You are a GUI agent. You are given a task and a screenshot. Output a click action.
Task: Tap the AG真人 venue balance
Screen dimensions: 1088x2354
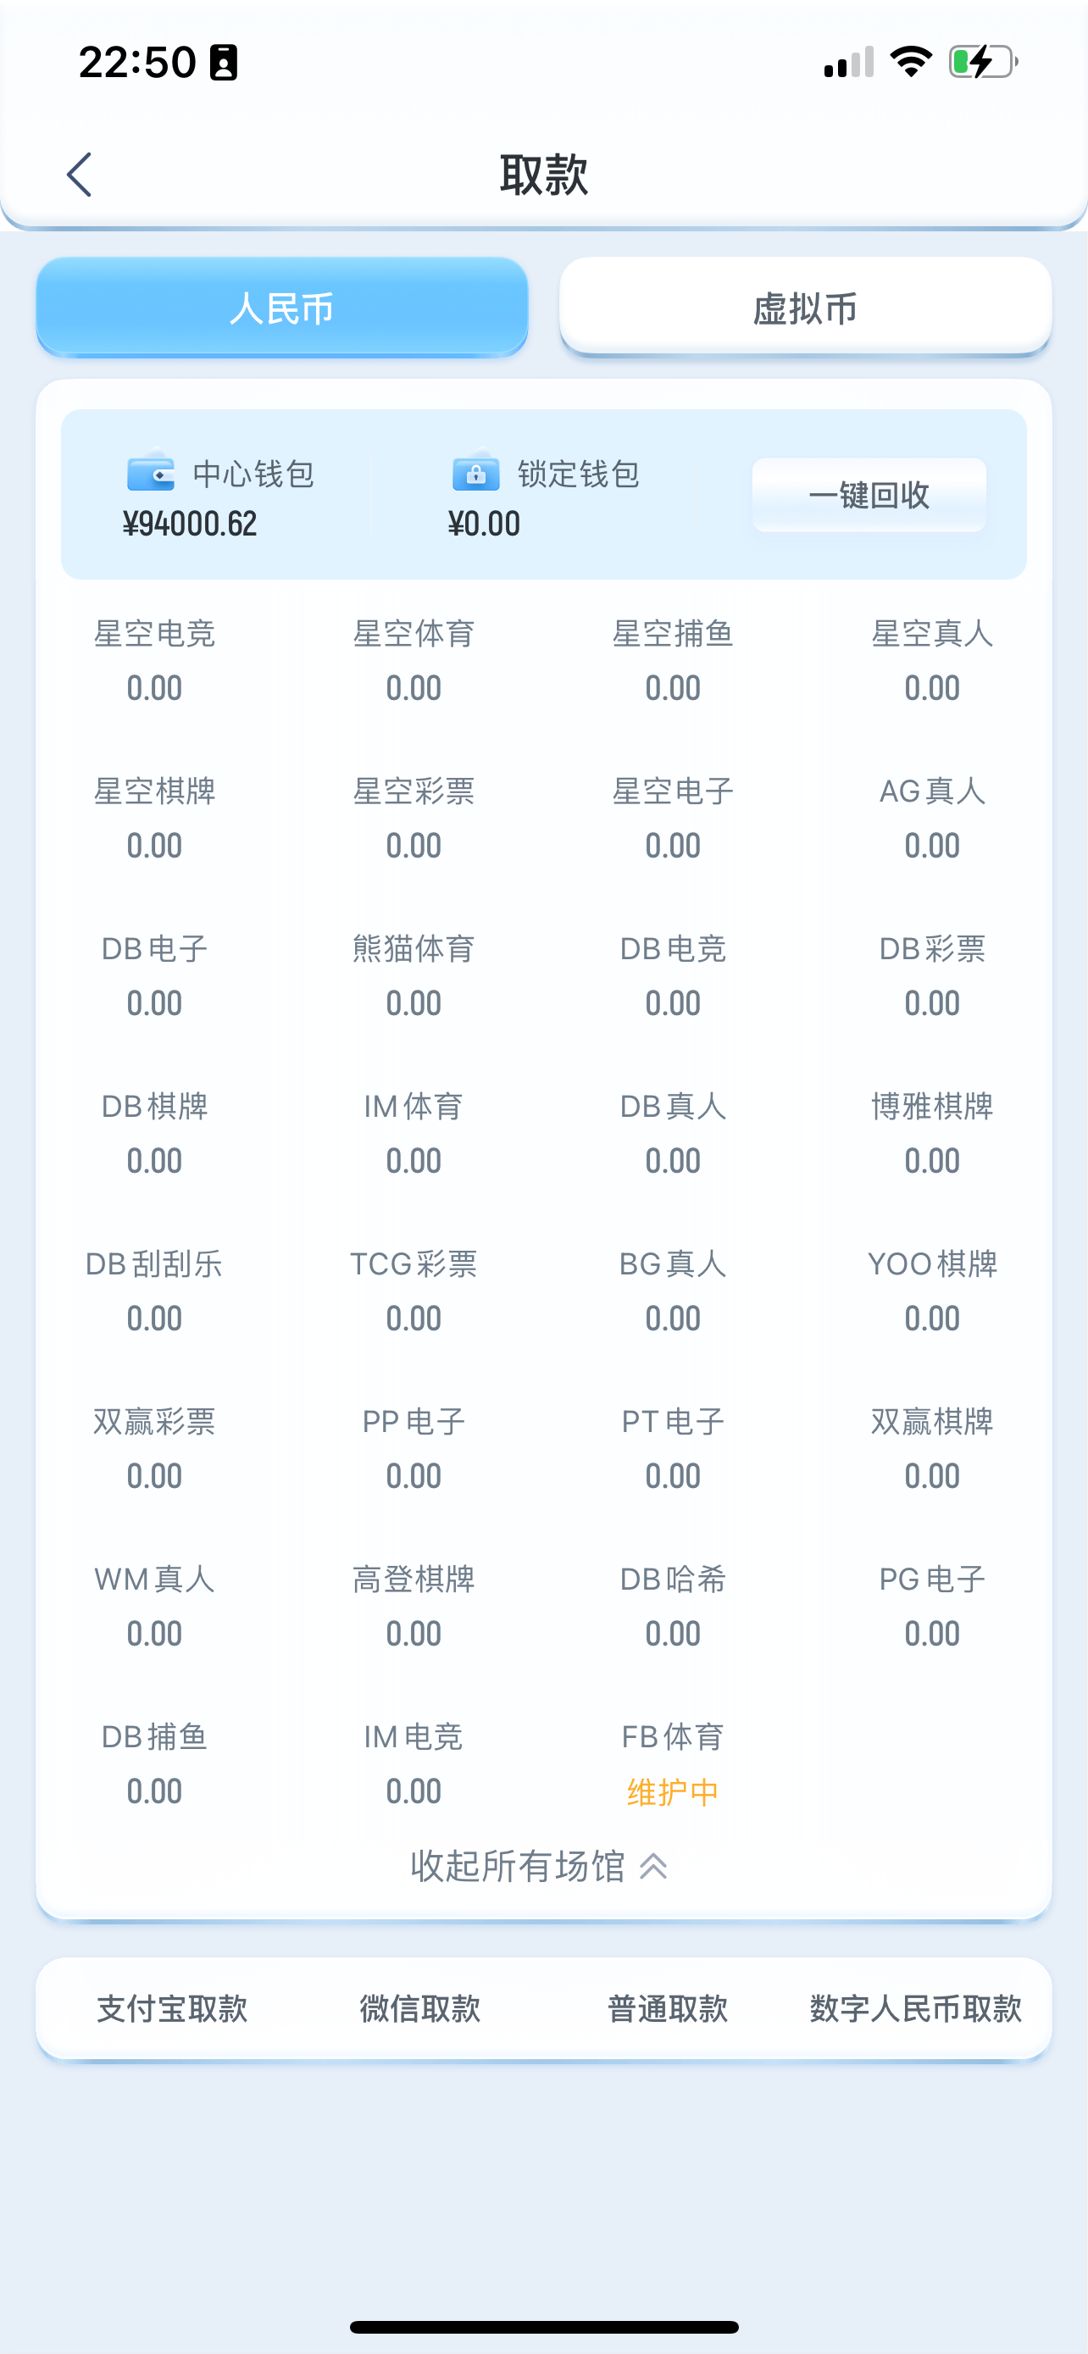pyautogui.click(x=932, y=846)
